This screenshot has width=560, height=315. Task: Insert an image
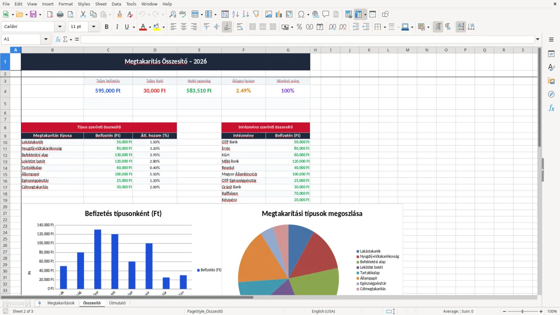coord(269,14)
